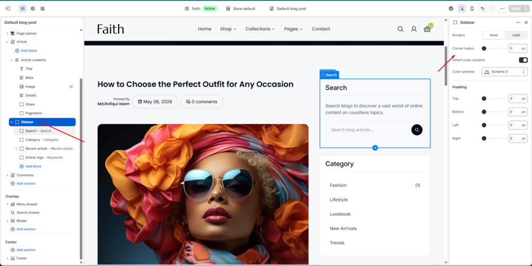Screen dimensions: 532x266
Task: Close the Sidebar settings panel
Action: tap(526, 22)
